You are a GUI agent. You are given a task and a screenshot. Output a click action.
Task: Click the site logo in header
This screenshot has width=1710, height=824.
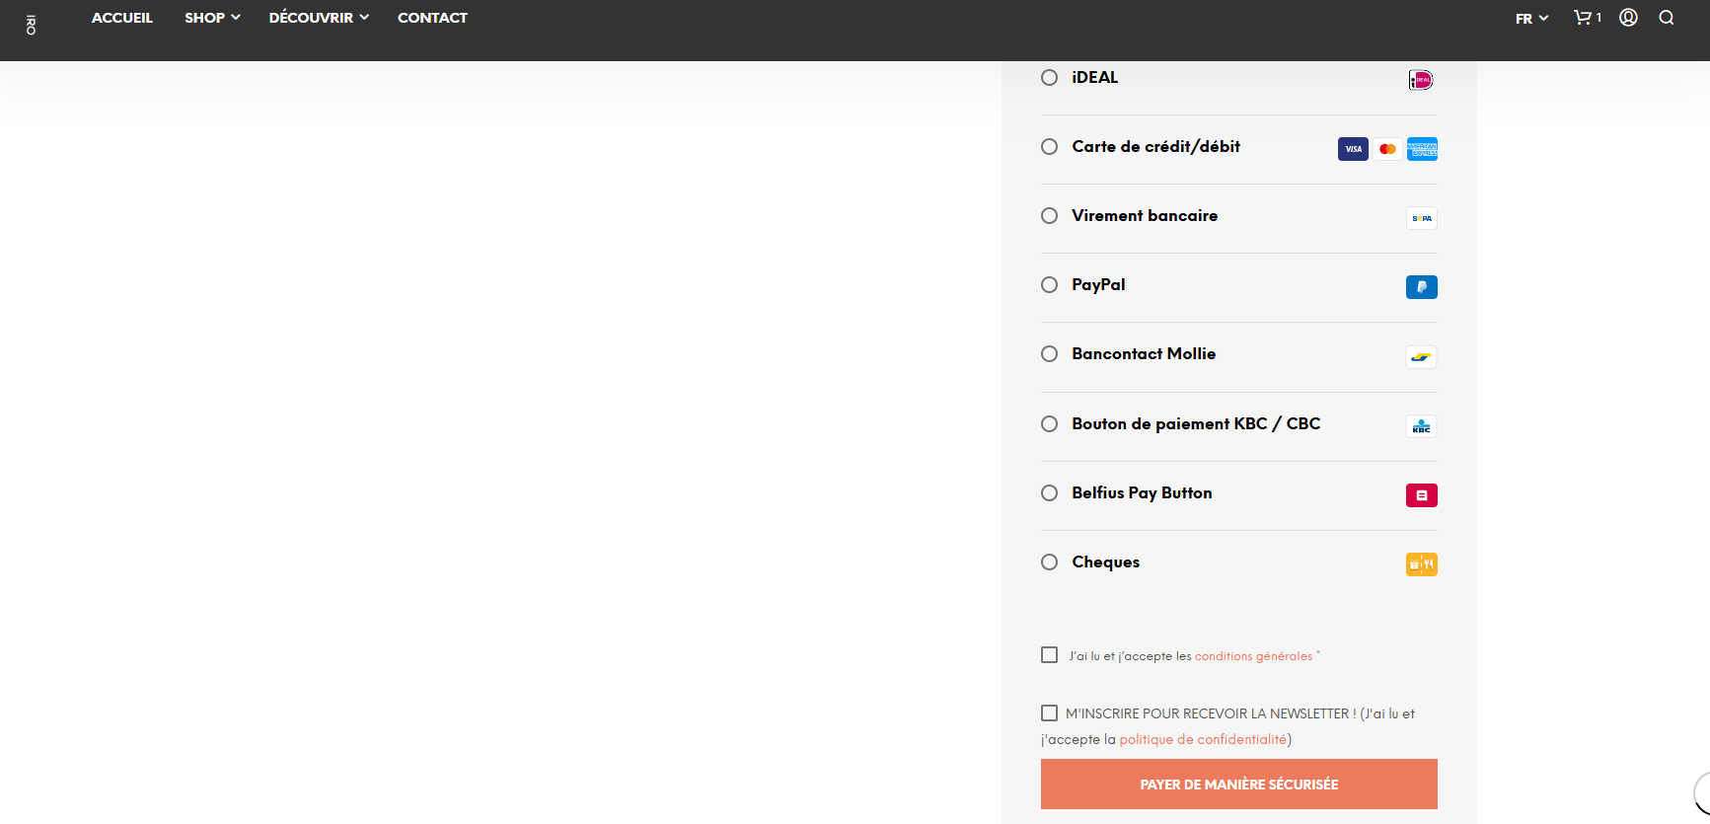(31, 25)
